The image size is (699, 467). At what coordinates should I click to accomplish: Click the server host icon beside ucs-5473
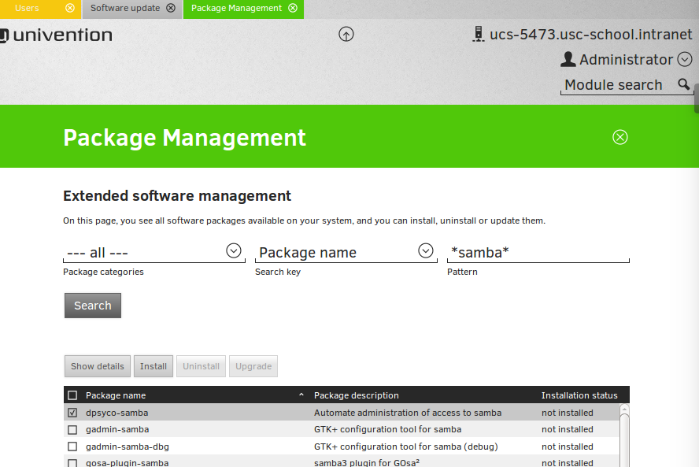(477, 35)
